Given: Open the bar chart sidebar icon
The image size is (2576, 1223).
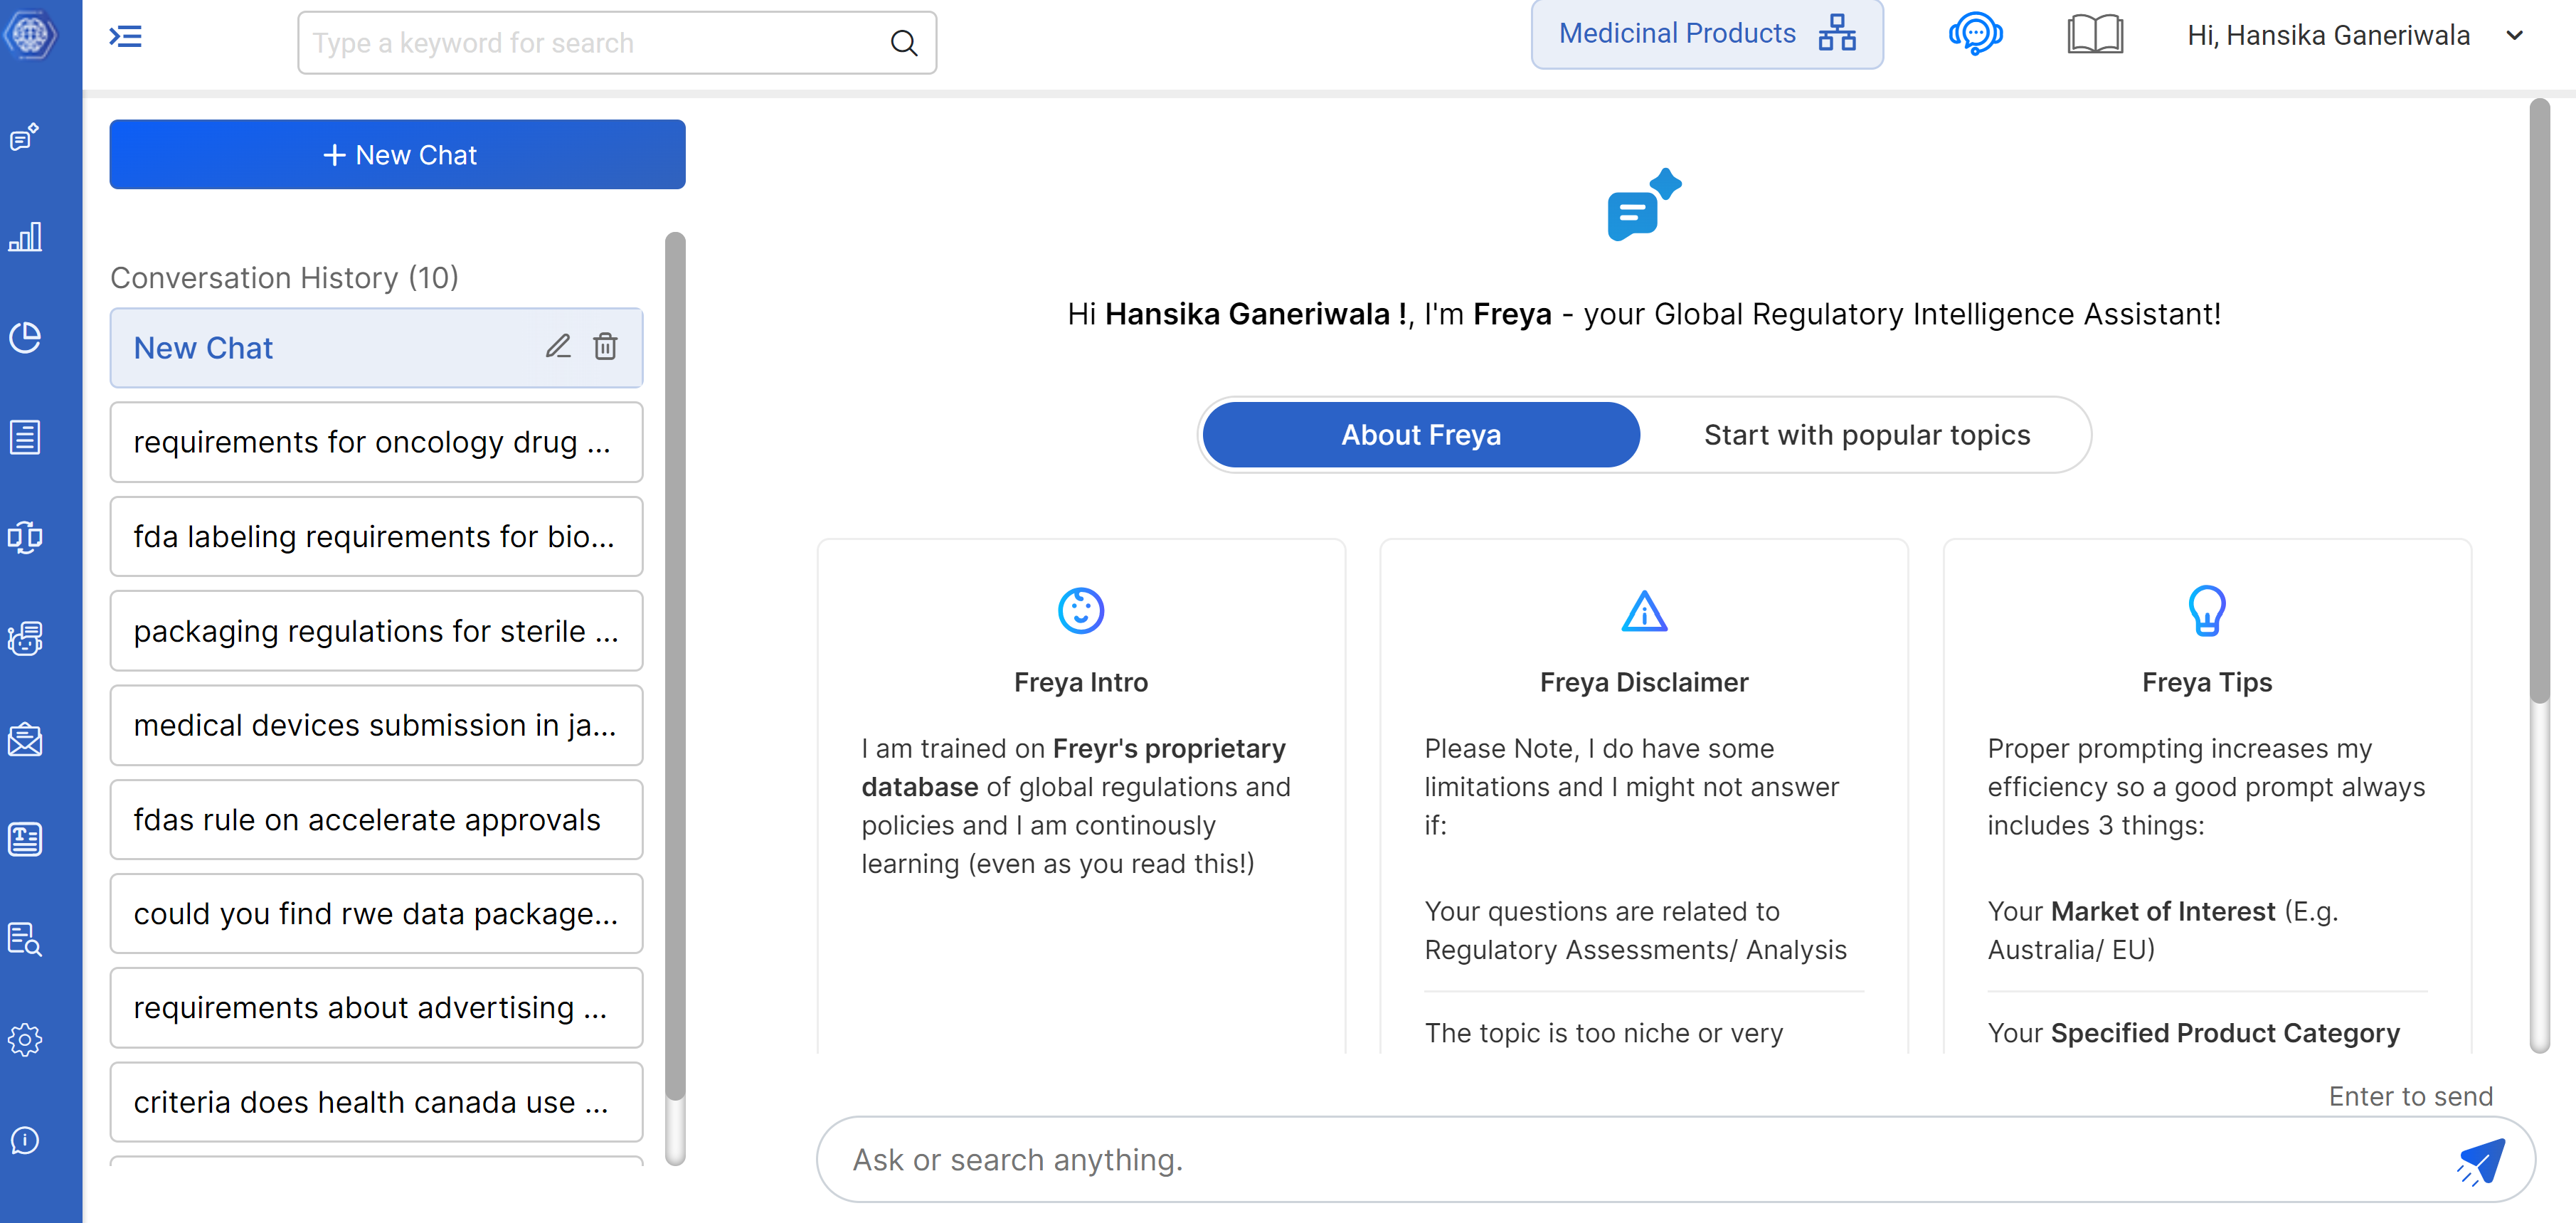Looking at the screenshot, I should 25,238.
